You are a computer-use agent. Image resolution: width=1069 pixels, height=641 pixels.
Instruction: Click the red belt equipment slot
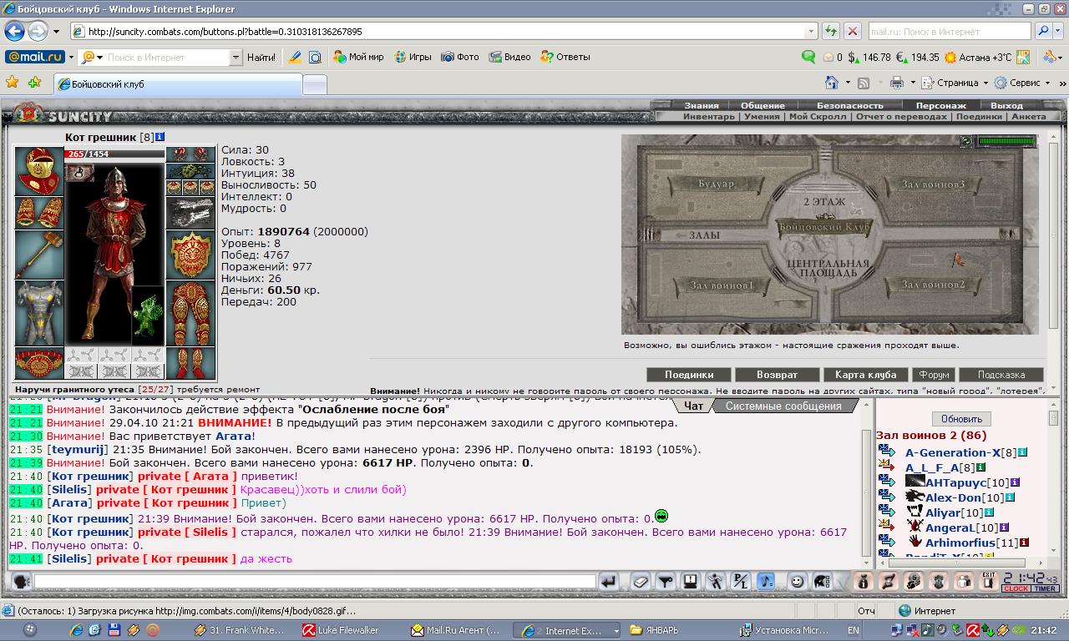39,363
